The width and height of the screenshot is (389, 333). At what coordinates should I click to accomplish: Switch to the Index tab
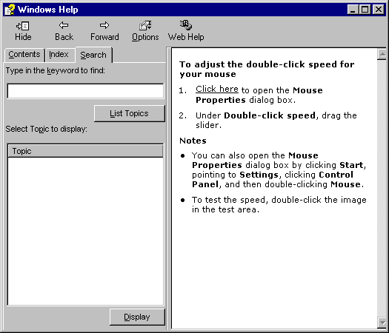coord(59,54)
